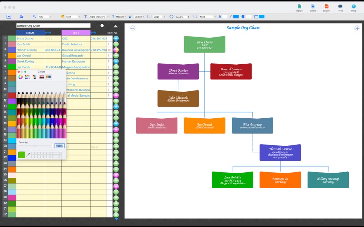Click the line color blue swatch

(x=236, y=16)
